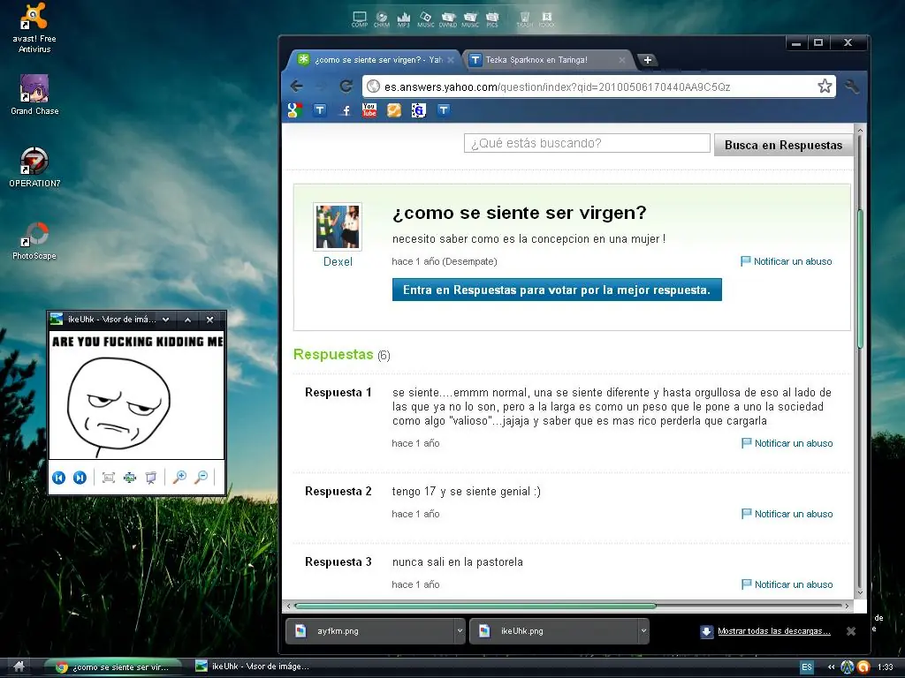Open the OPERATION7 desktop shortcut
Screen dimensions: 905x678
(34, 167)
